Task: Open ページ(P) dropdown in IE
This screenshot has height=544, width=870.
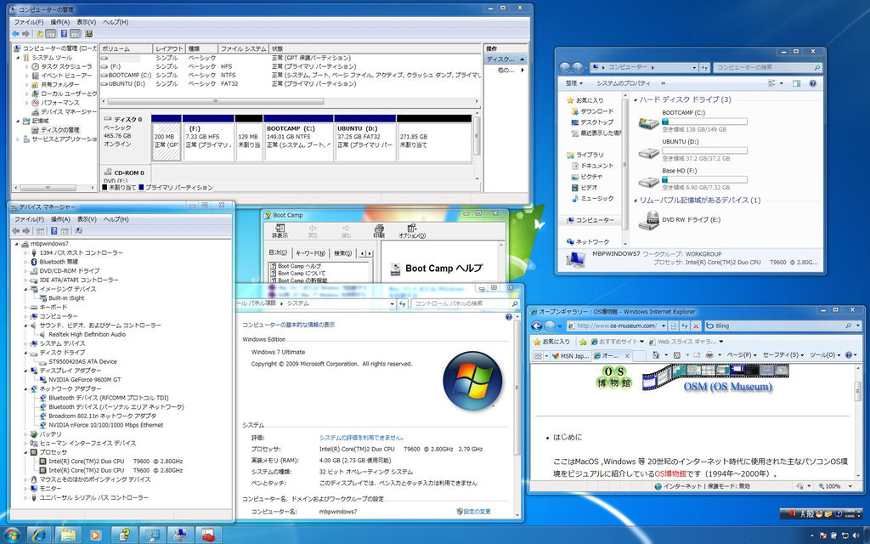Action: (742, 354)
